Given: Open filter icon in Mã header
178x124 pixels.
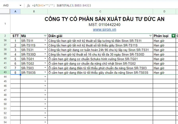Looking at the screenshot, I should pyautogui.click(x=45, y=36).
